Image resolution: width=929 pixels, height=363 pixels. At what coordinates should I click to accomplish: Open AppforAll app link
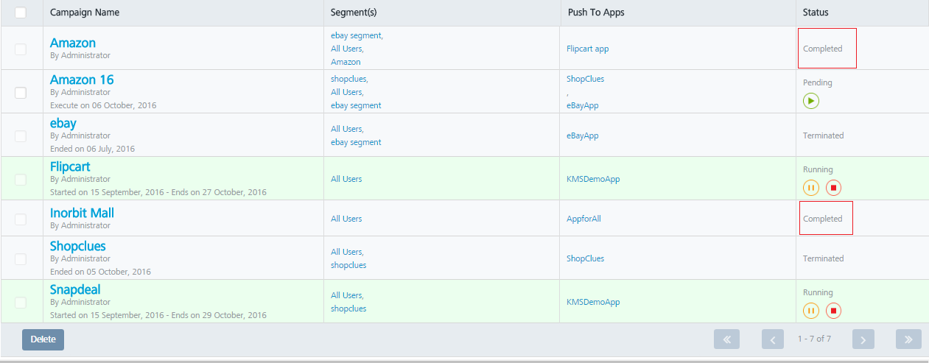tap(584, 219)
